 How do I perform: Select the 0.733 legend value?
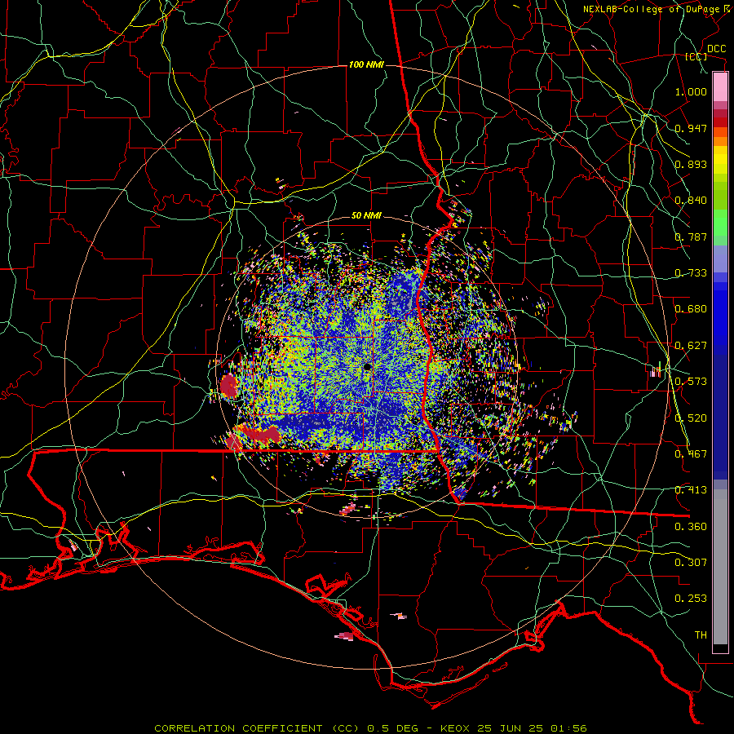(691, 273)
